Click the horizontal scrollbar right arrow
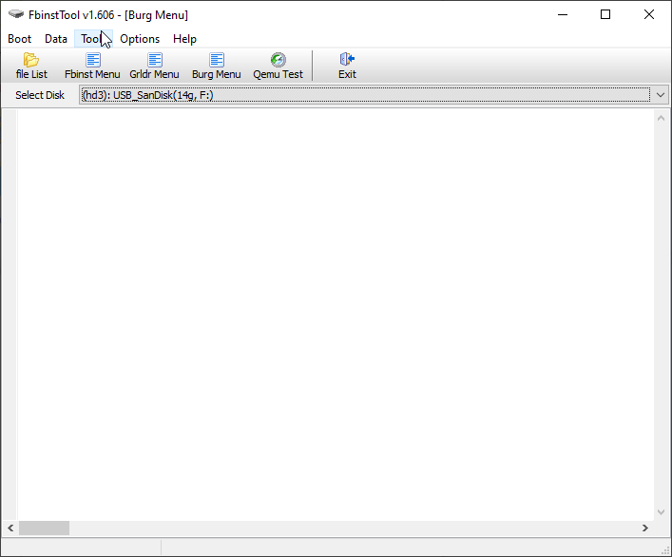Screen dimensions: 672x557 (645, 528)
